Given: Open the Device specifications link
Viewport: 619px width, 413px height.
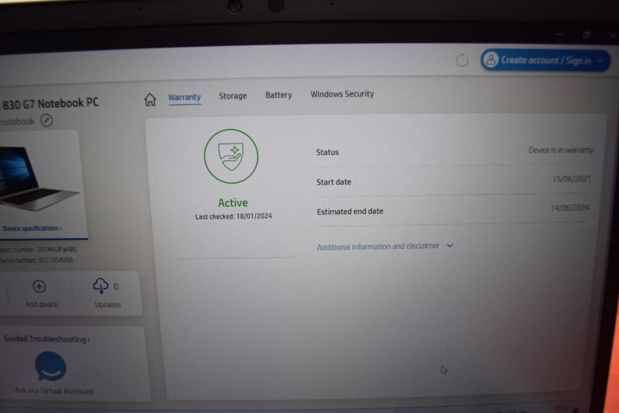Looking at the screenshot, I should [x=32, y=228].
